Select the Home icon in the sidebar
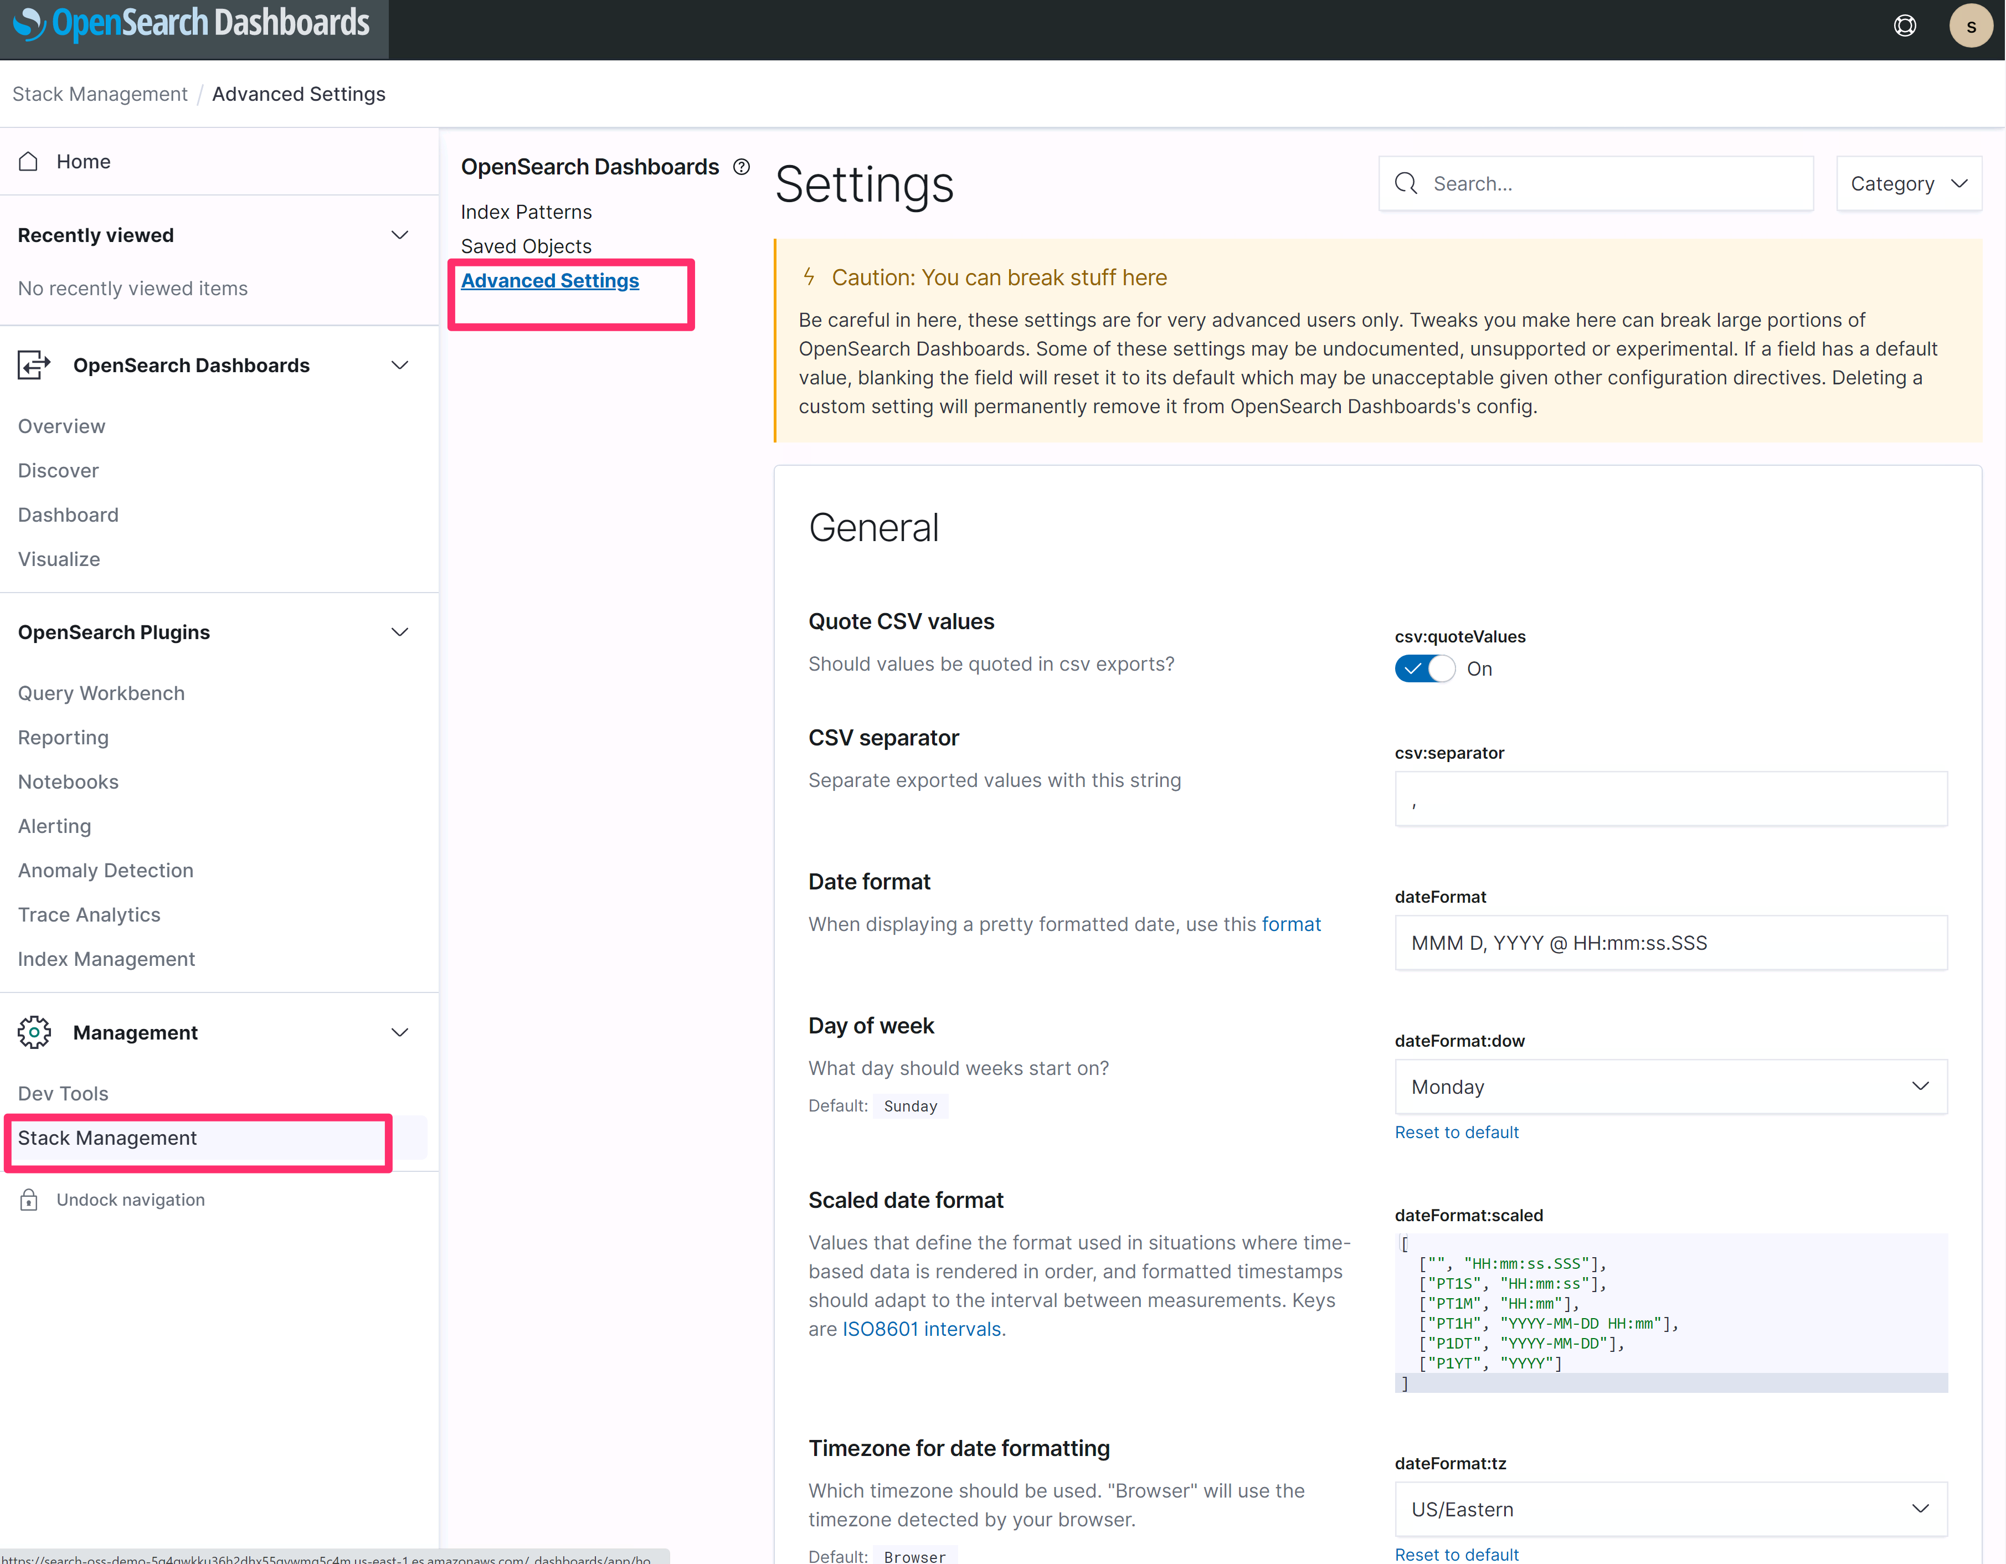 [28, 161]
